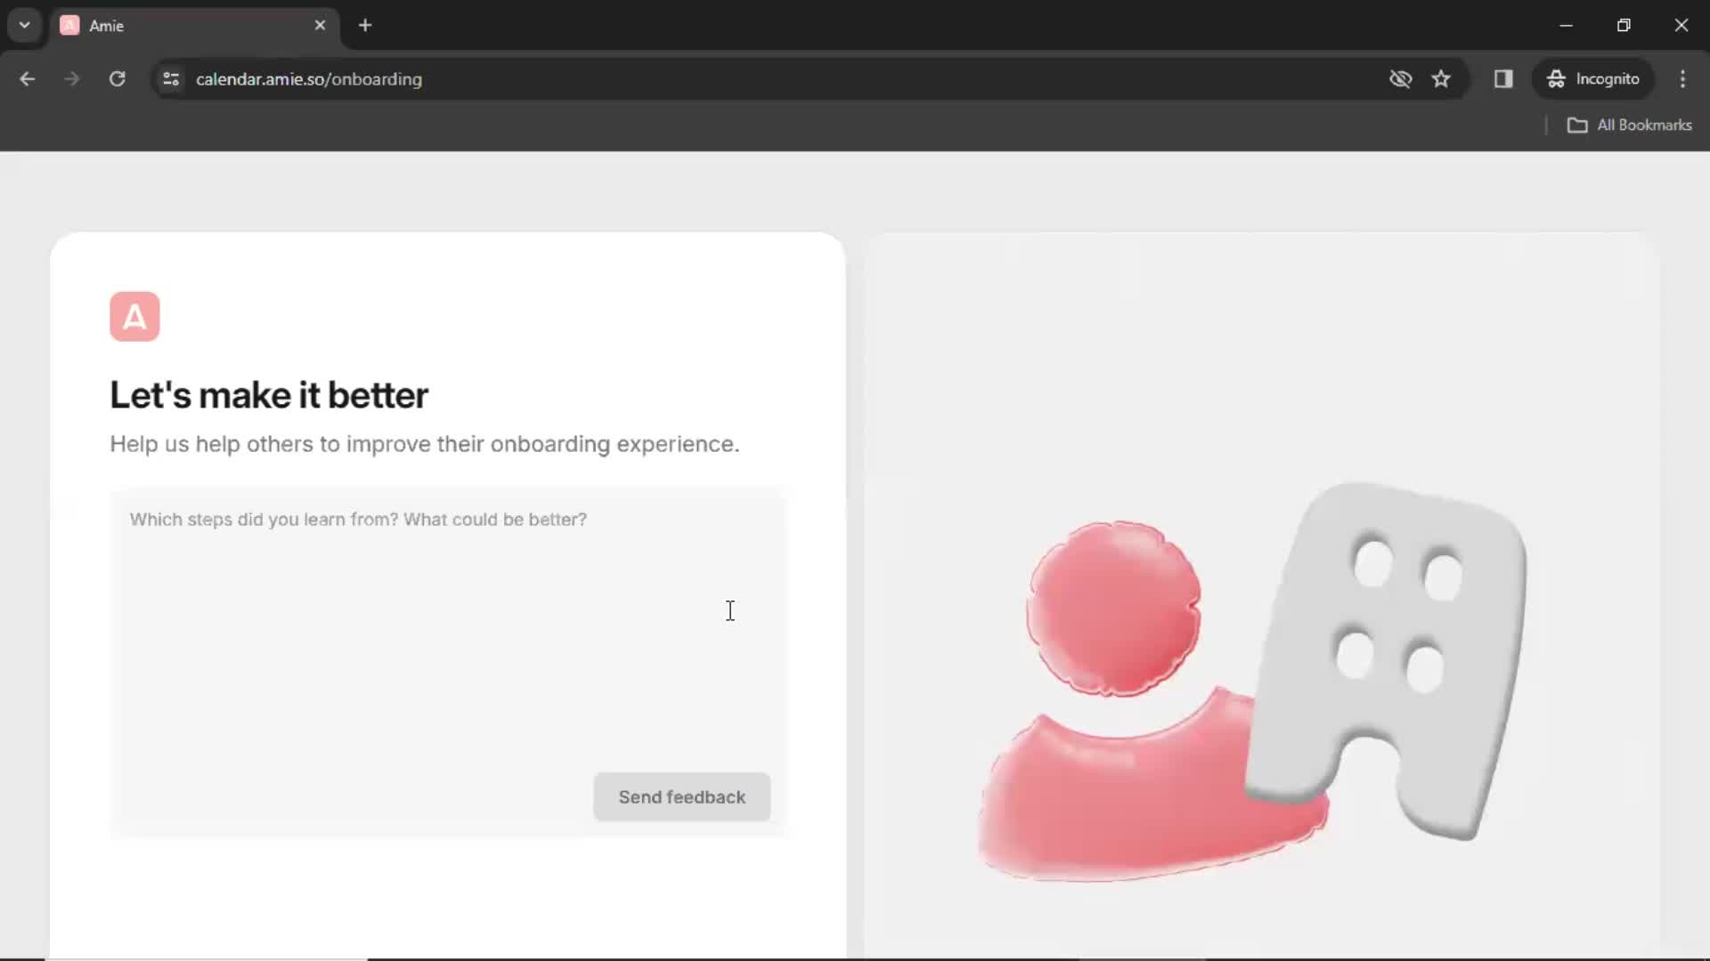Open the browser forward navigation arrow
1710x961 pixels.
[x=71, y=78]
